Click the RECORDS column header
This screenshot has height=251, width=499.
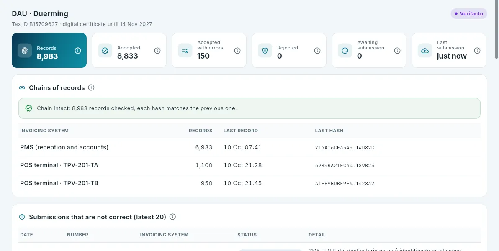click(x=201, y=131)
